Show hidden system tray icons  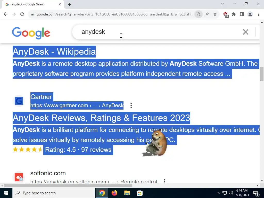pyautogui.click(x=218, y=193)
